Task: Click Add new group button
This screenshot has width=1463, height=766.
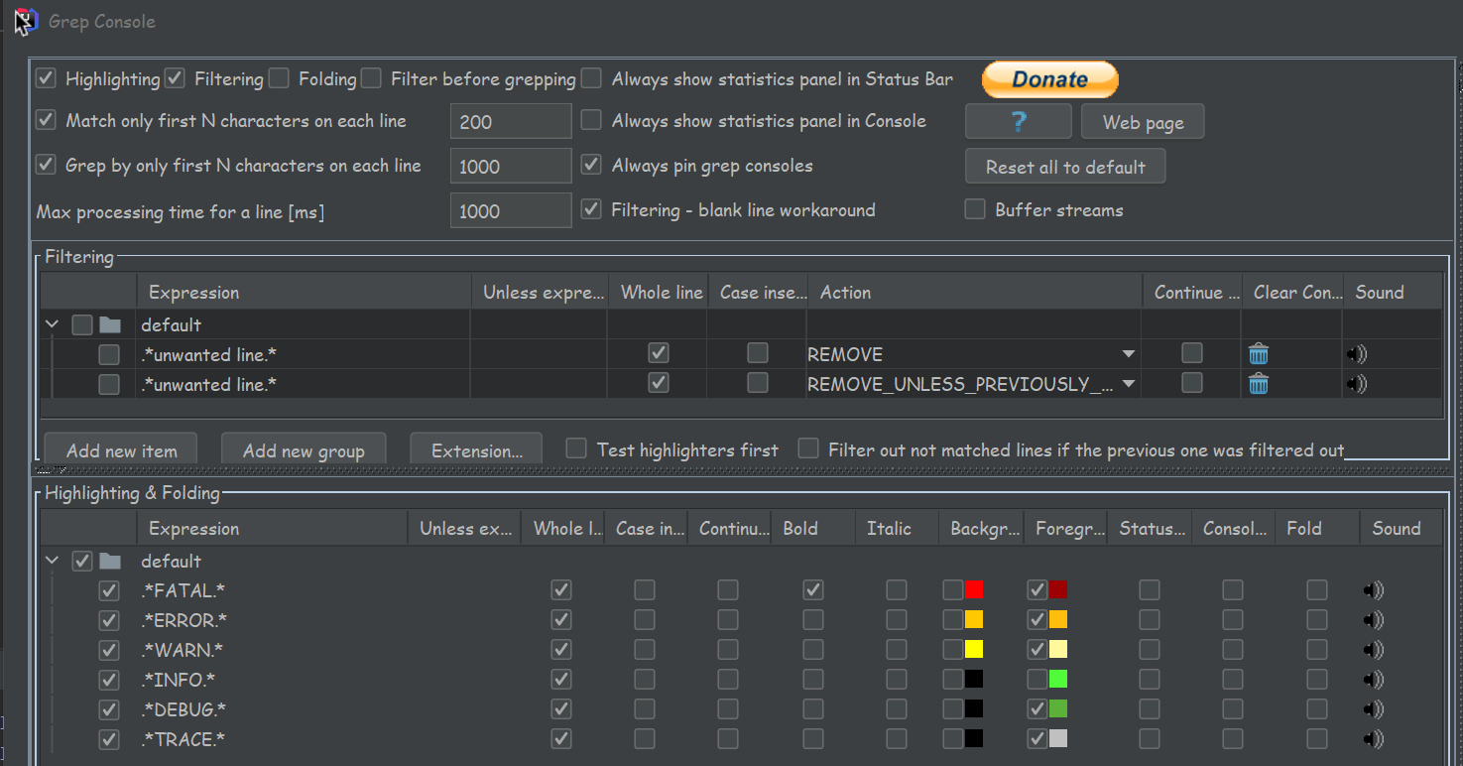Action: 304,449
